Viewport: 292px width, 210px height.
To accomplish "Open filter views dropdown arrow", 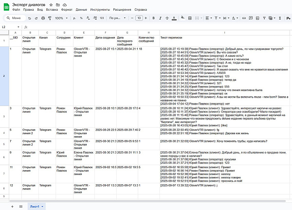I will [274, 18].
